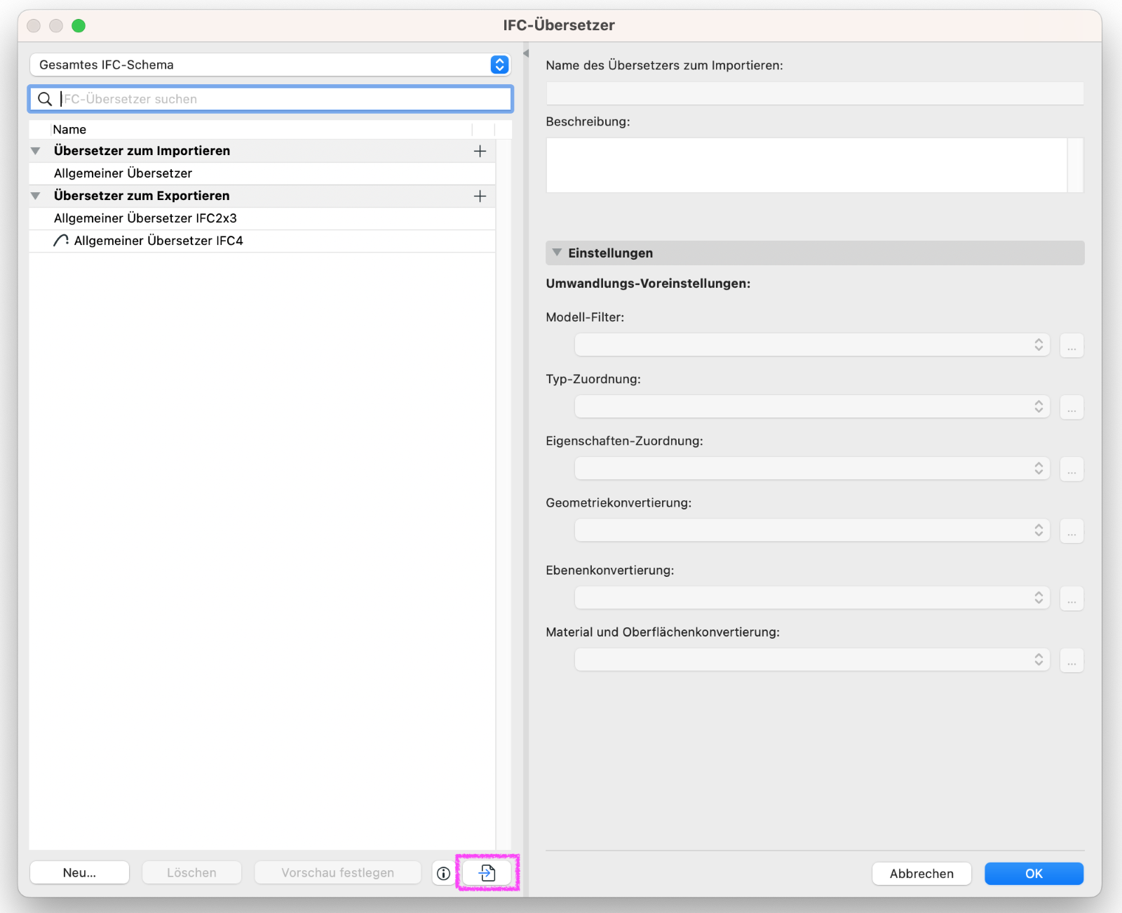
Task: Click the import translator file icon
Action: (x=487, y=873)
